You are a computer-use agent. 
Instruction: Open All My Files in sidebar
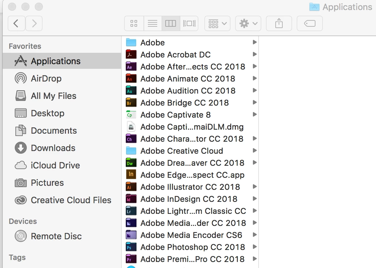(x=62, y=96)
